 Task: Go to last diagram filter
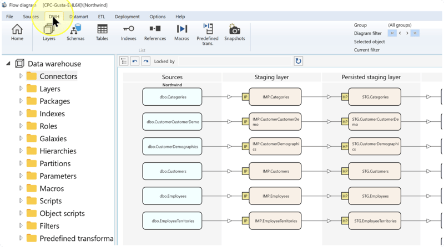(415, 33)
